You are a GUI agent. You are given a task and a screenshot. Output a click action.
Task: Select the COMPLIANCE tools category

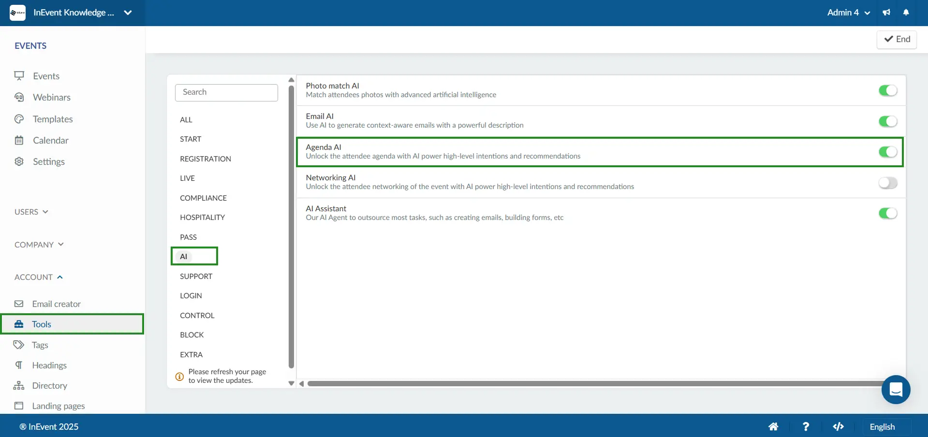click(204, 198)
